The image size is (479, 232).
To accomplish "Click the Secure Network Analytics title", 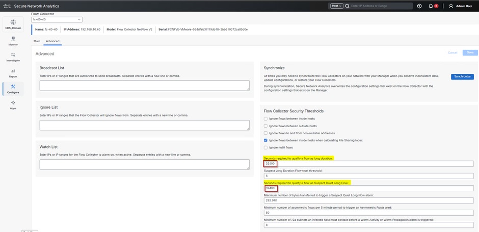I will pyautogui.click(x=37, y=6).
